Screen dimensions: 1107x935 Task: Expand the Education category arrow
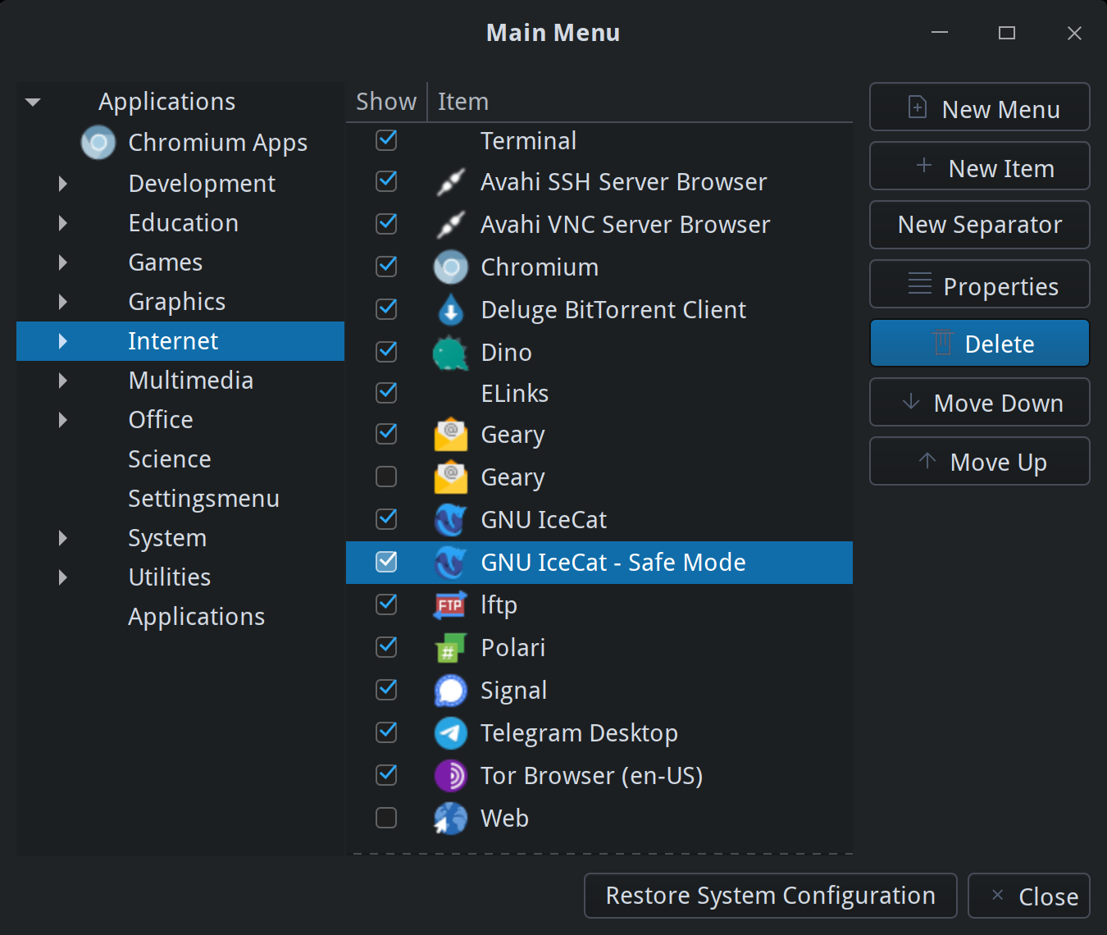(x=63, y=223)
